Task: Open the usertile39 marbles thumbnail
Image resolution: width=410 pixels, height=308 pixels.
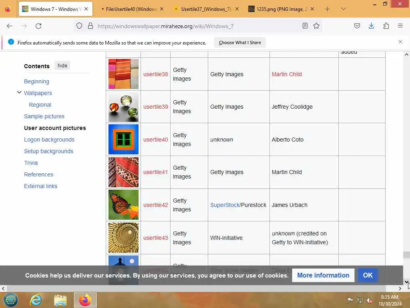Action: [123, 107]
